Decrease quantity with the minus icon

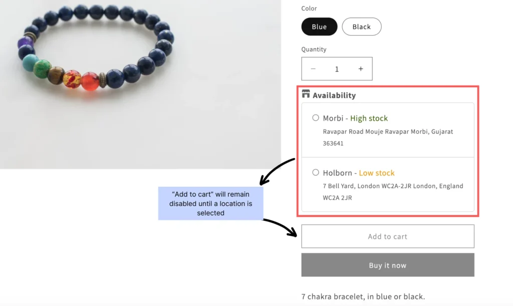313,69
